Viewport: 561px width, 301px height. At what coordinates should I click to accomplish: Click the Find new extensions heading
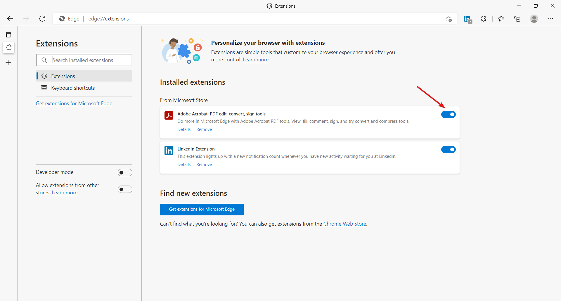(193, 193)
